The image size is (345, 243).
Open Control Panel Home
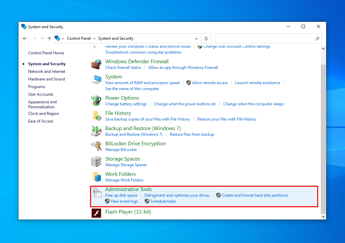pyautogui.click(x=46, y=53)
